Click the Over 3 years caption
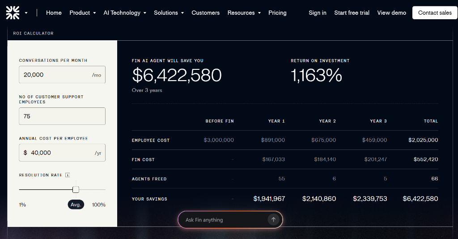This screenshot has width=458, height=239. coord(147,90)
